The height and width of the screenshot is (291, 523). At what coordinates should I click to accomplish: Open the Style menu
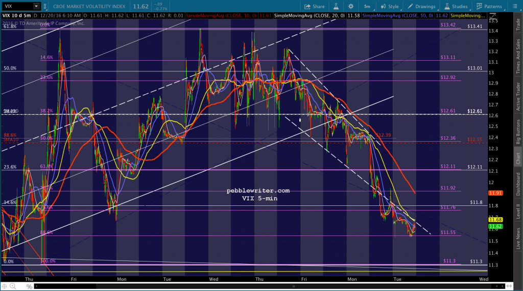point(390,6)
